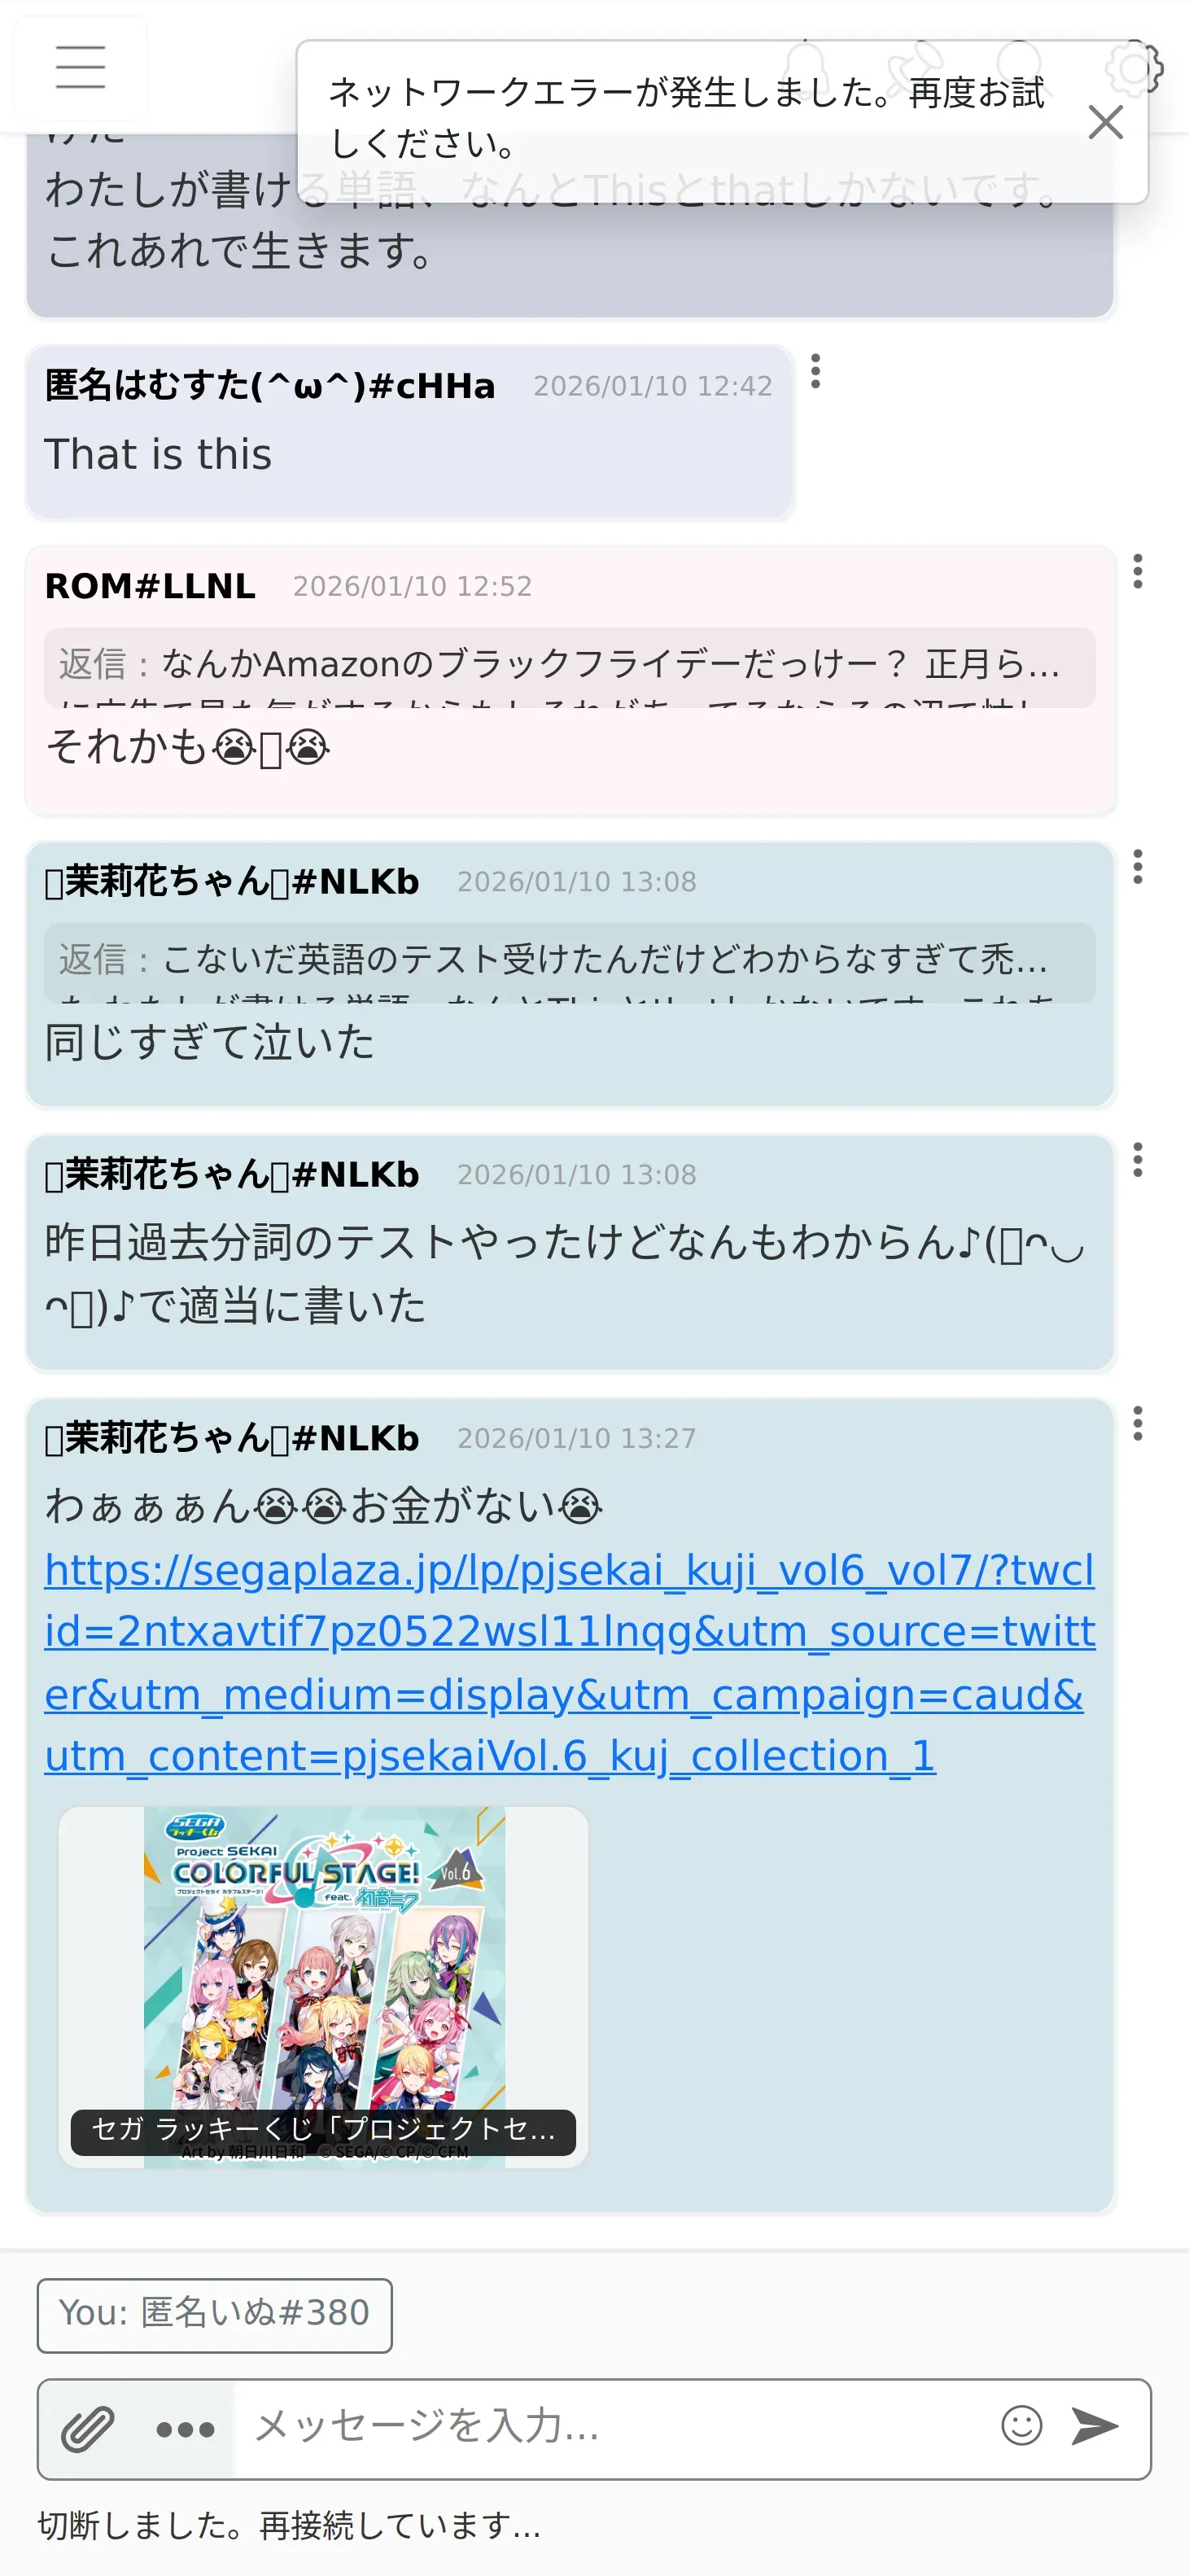Viewport: 1189px width, 2576px height.
Task: Open the Project SEKAI link preview thumbnail
Action: [x=323, y=1986]
